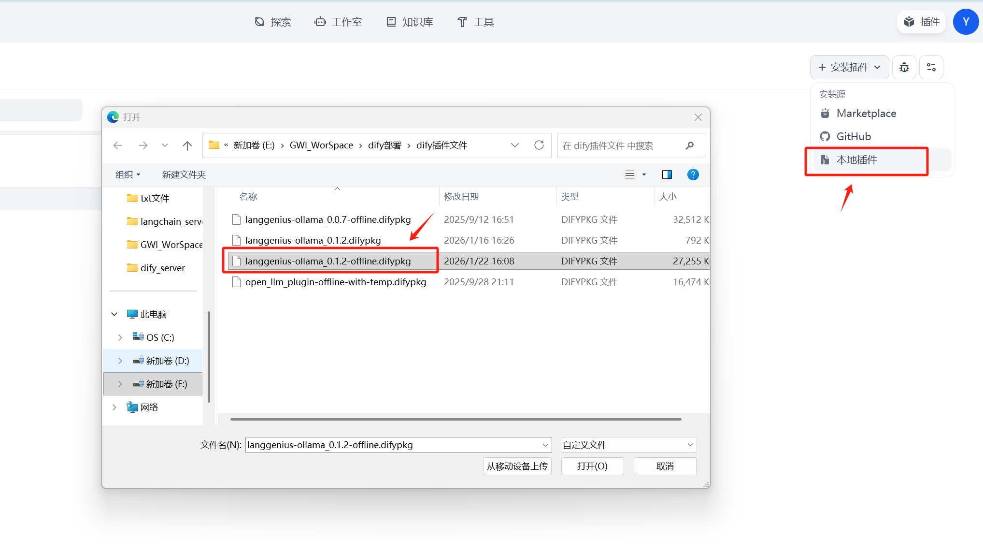Choose 本地插件 install source
This screenshot has width=983, height=553.
(x=856, y=160)
